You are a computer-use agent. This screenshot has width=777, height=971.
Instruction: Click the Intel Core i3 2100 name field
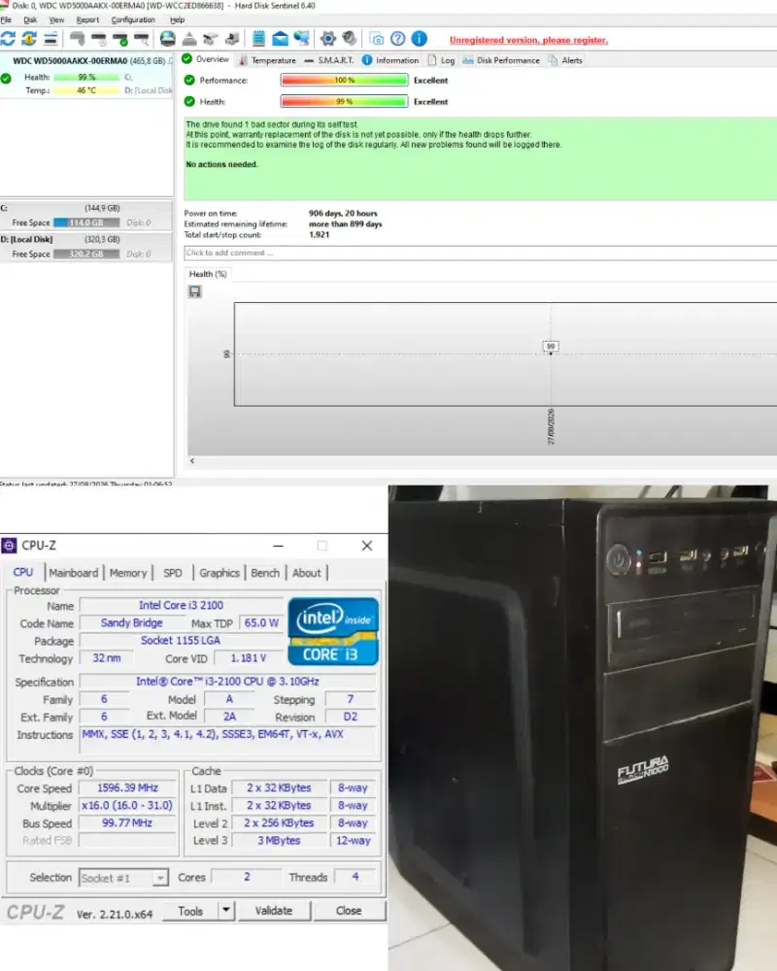pyautogui.click(x=181, y=605)
